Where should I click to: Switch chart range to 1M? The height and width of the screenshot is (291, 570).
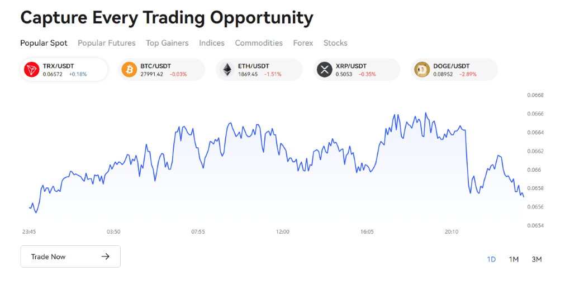click(514, 259)
